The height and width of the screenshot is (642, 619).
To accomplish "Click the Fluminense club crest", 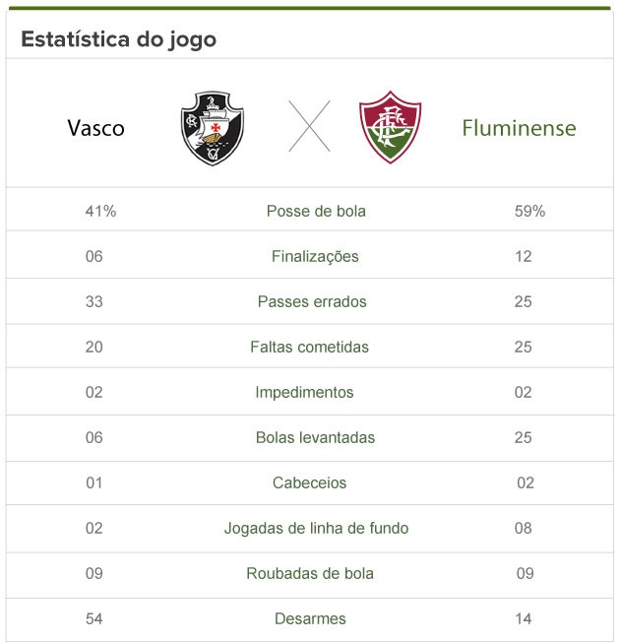I will click(390, 128).
